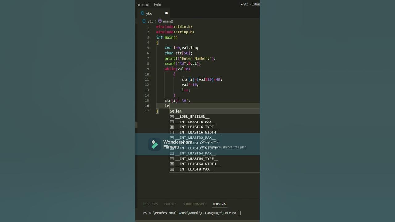Open the Terminal menu
Image resolution: width=395 pixels, height=222 pixels.
[143, 4]
